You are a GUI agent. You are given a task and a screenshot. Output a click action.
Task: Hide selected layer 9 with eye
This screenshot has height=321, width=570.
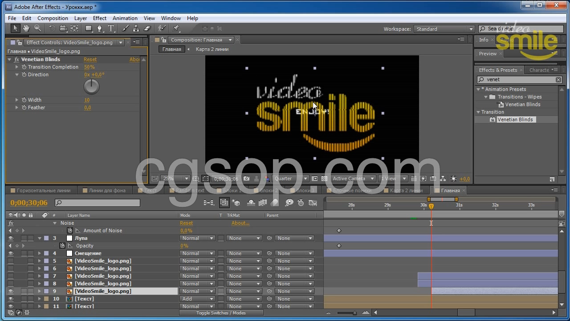(11, 291)
